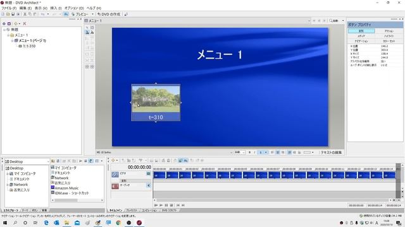This screenshot has height=227, width=405.
Task: Toggle left text alignment
Action: click(x=273, y=153)
